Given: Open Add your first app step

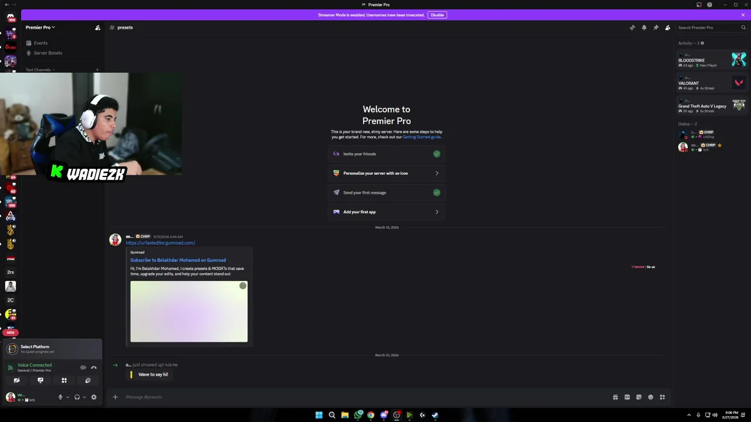Looking at the screenshot, I should pyautogui.click(x=387, y=212).
